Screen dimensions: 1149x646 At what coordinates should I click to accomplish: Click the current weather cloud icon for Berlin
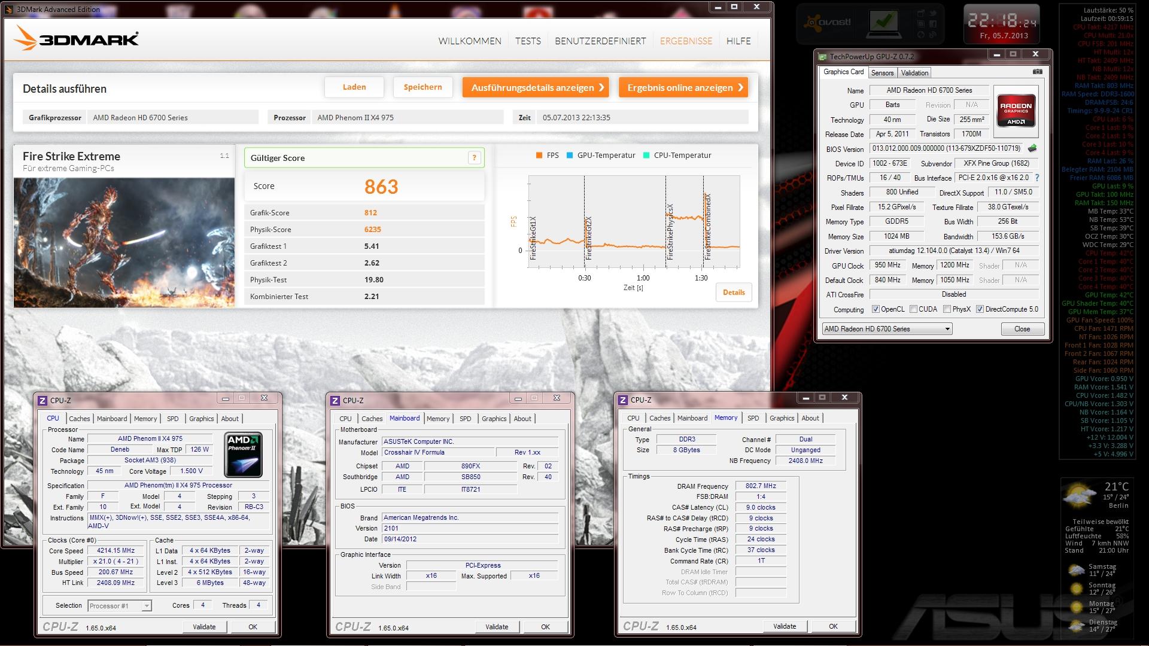coord(1080,496)
